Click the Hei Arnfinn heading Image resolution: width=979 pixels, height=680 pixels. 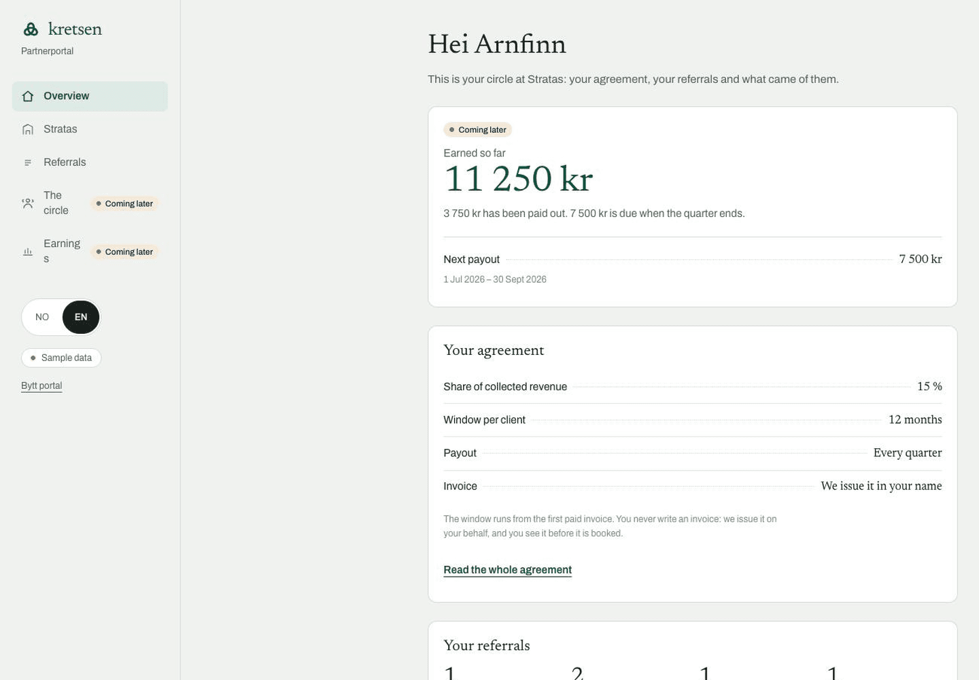[x=497, y=44]
